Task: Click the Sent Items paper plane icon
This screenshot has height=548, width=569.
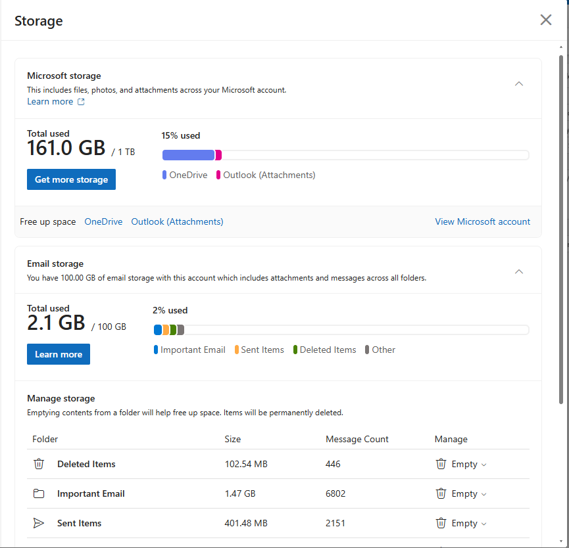Action: click(x=39, y=523)
